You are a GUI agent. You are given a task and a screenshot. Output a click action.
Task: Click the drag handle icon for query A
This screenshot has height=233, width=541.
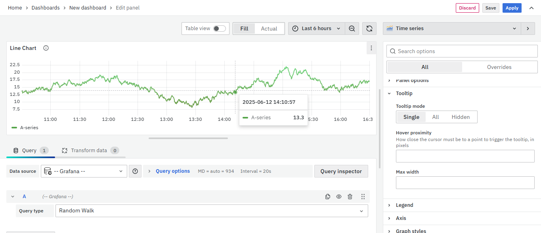tap(363, 197)
